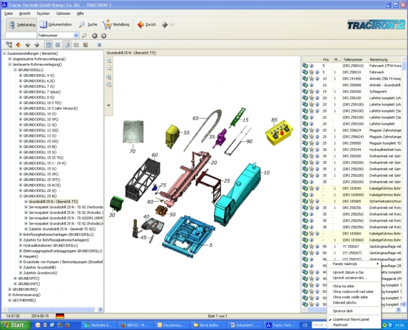408x330 pixels.
Task: Toggle the horizontal-lines list view button
Action: tap(58, 45)
